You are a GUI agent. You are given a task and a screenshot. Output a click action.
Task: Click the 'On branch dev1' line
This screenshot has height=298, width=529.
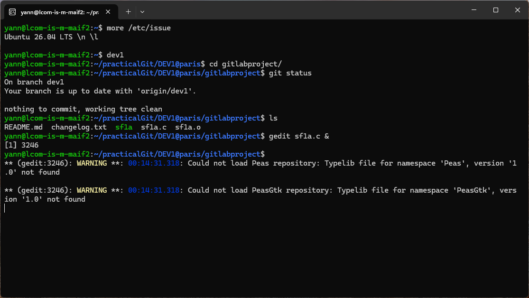click(34, 82)
